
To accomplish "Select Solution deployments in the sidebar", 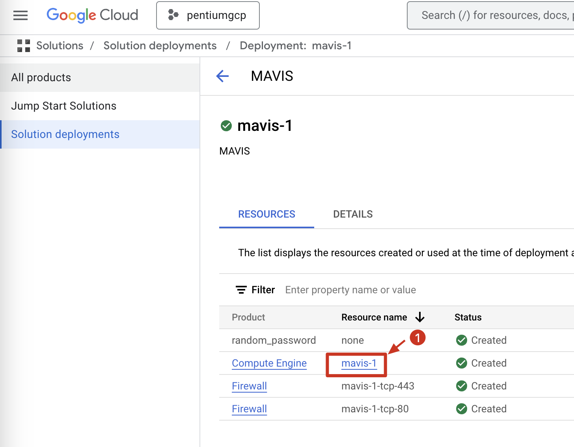I will pyautogui.click(x=65, y=134).
